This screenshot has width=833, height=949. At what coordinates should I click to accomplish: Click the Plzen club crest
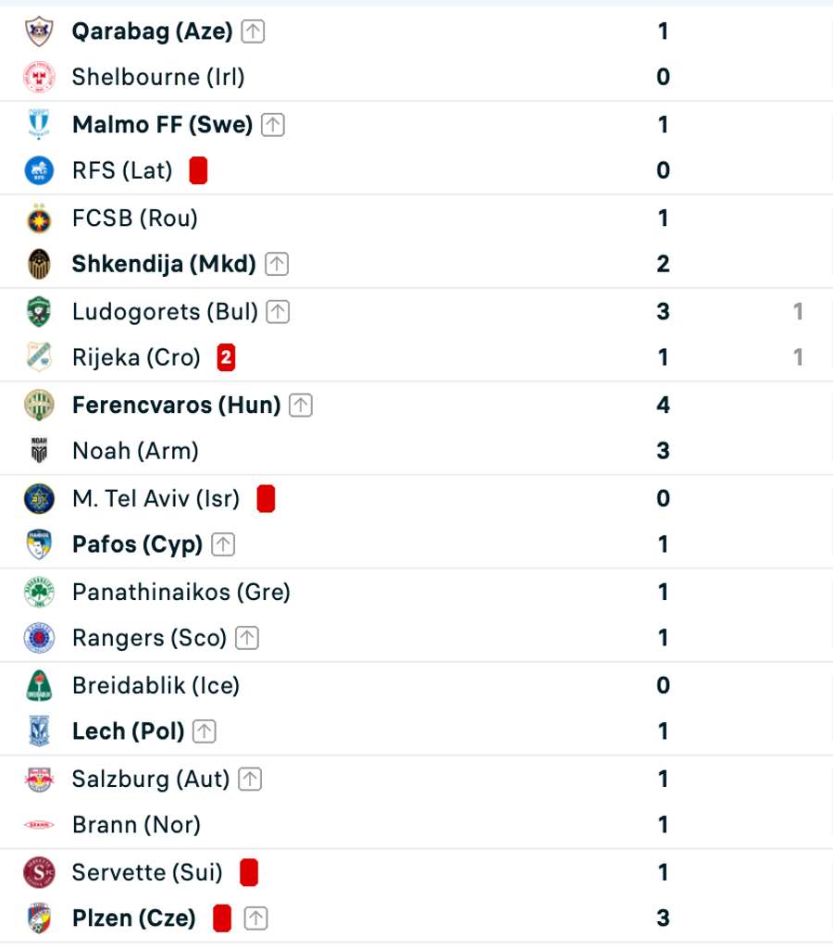tap(39, 918)
